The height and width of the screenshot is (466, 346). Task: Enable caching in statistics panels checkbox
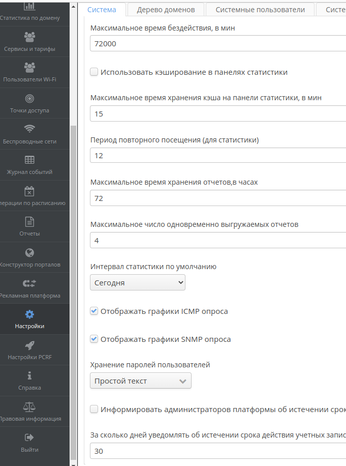(x=94, y=72)
